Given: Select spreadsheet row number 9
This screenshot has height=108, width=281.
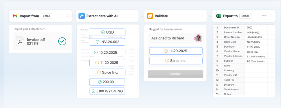Looking at the screenshot, I should 217,66.
